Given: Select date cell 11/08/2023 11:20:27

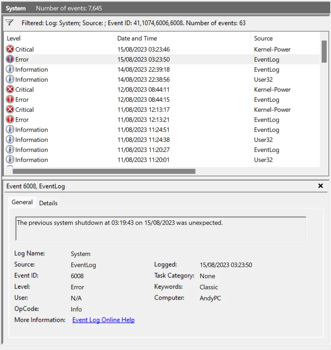Looking at the screenshot, I should tap(144, 150).
